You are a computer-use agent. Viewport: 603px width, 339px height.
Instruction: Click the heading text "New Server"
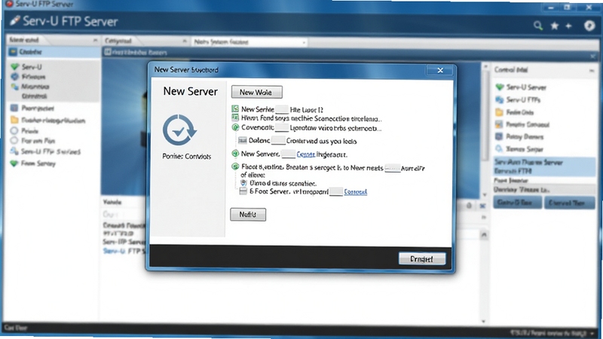[x=191, y=91]
